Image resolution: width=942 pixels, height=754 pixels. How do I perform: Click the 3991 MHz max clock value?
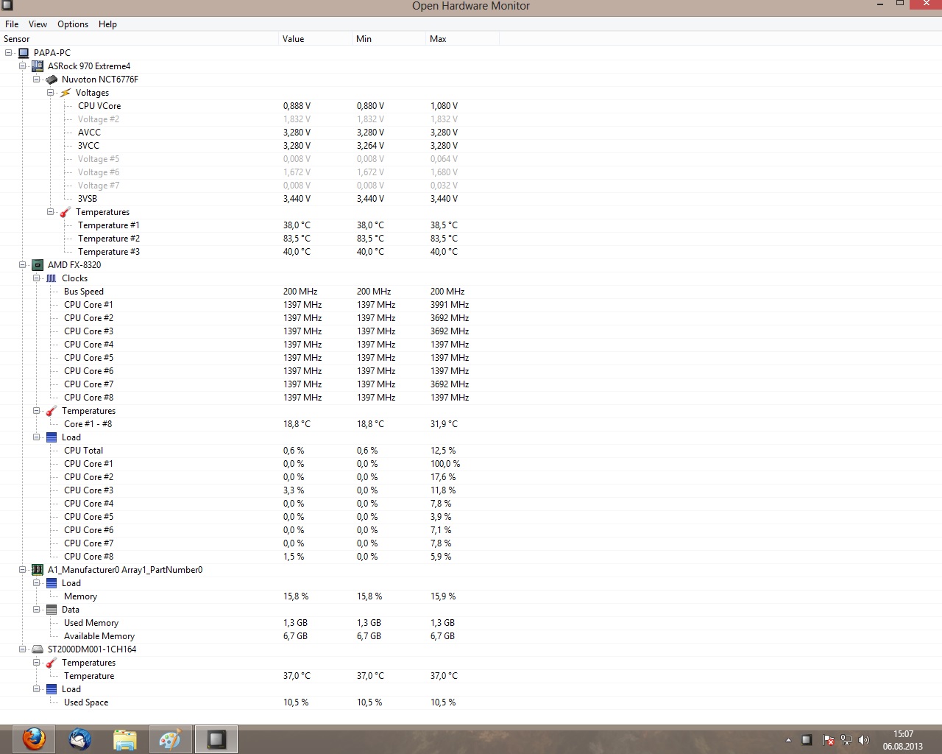450,305
